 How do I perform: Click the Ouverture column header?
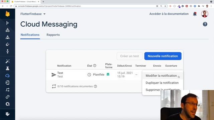click(x=171, y=66)
